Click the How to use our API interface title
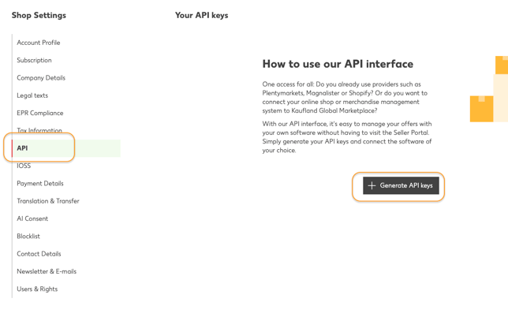The height and width of the screenshot is (332, 508). coord(338,64)
